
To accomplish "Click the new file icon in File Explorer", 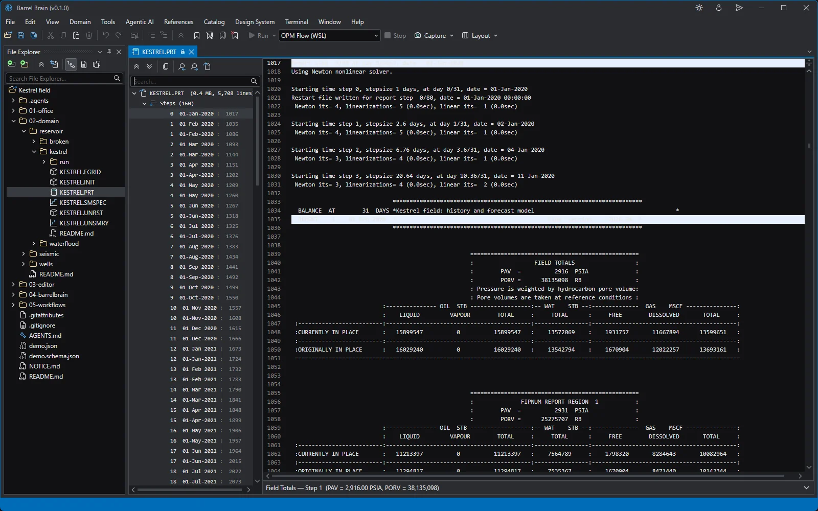I will pos(11,64).
